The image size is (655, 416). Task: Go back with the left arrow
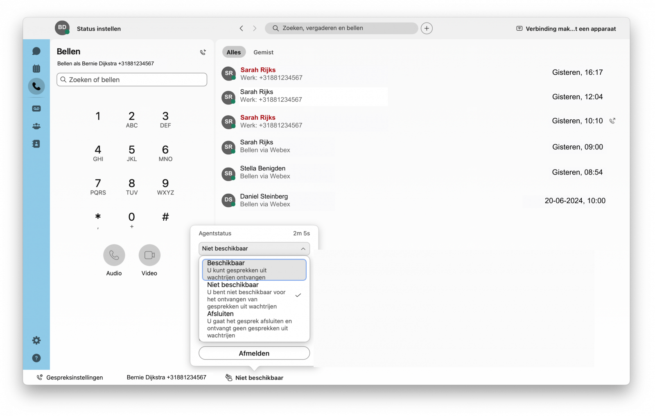(x=242, y=28)
